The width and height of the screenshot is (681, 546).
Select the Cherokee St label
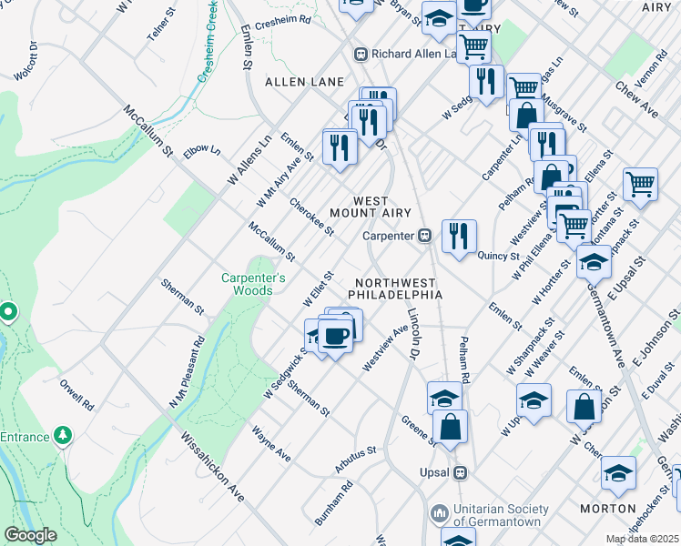(312, 217)
